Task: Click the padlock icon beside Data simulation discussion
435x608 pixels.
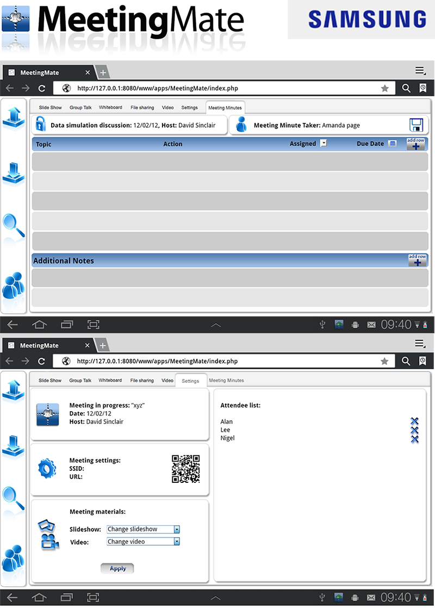Action: click(x=40, y=123)
